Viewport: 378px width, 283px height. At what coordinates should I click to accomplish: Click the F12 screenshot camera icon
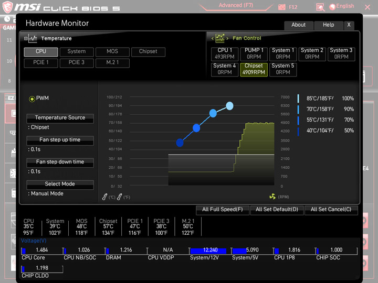coord(281,7)
